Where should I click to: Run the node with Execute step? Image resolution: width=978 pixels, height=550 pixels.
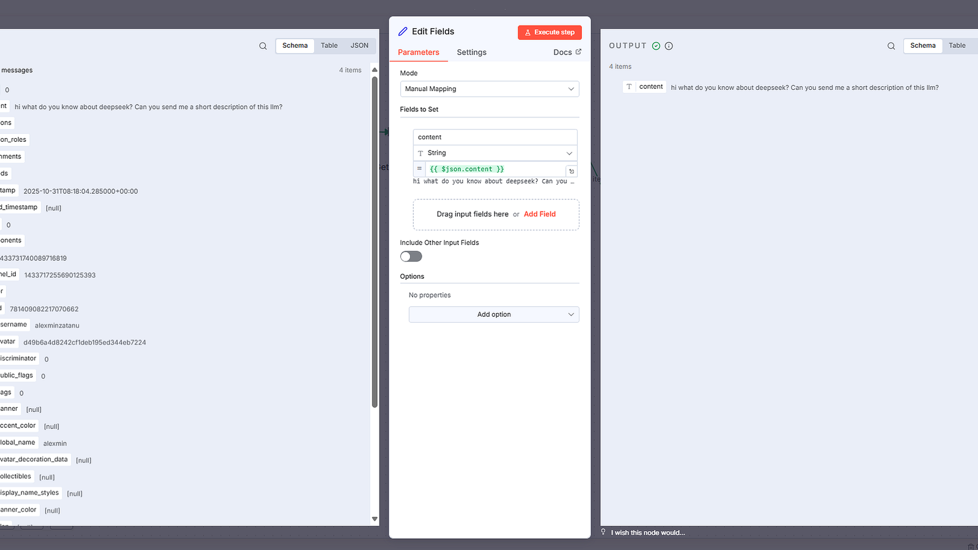pyautogui.click(x=550, y=32)
